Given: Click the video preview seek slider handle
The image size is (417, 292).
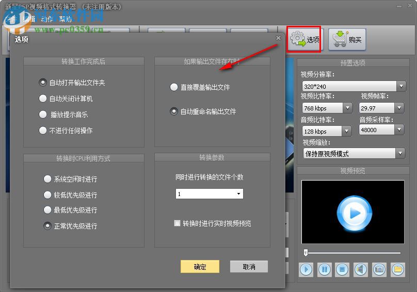Looking at the screenshot, I should 306,253.
